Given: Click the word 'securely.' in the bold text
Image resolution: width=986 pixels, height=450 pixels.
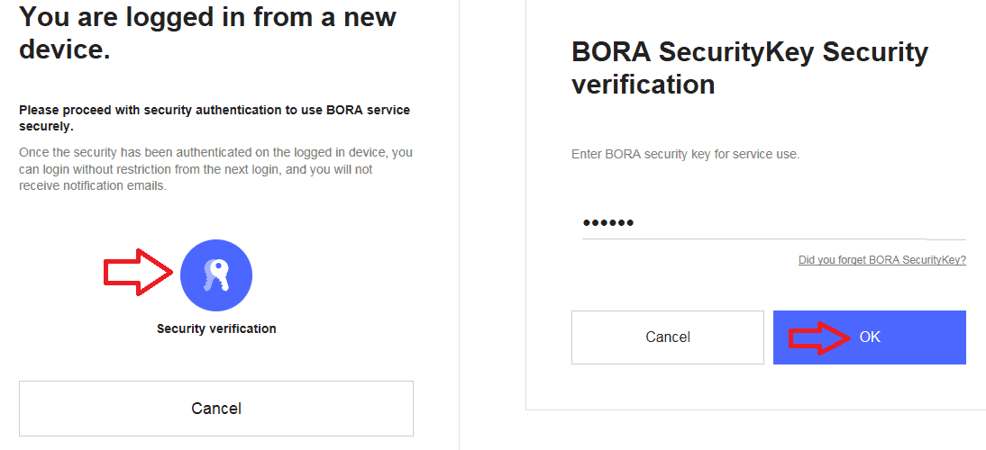Looking at the screenshot, I should point(46,127).
